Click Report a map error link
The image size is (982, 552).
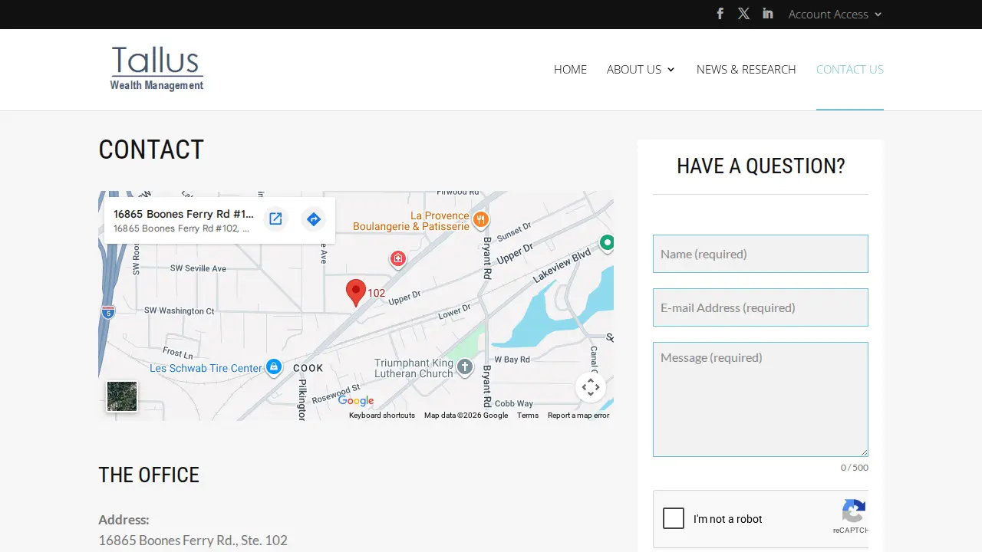(578, 416)
